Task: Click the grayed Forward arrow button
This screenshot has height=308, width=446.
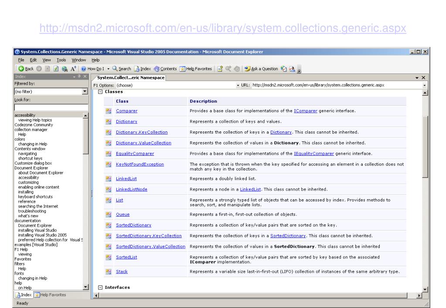Action: pos(39,69)
